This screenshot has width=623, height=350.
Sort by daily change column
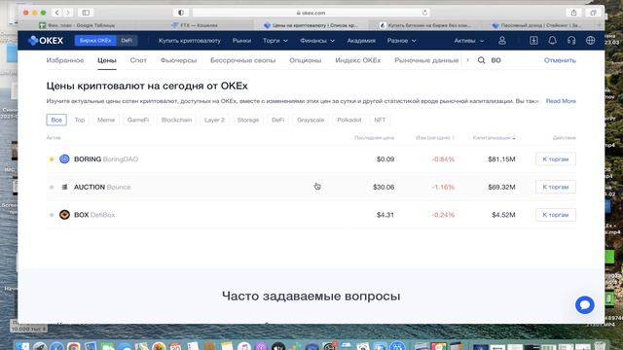pyautogui.click(x=435, y=138)
